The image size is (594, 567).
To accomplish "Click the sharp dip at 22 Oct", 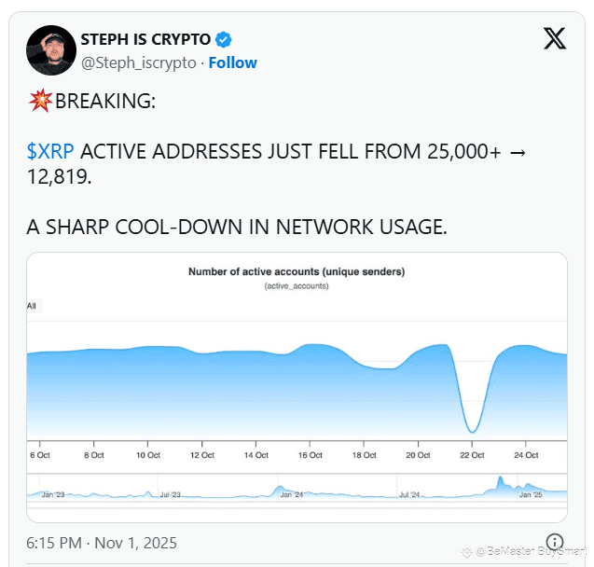I will (x=473, y=427).
